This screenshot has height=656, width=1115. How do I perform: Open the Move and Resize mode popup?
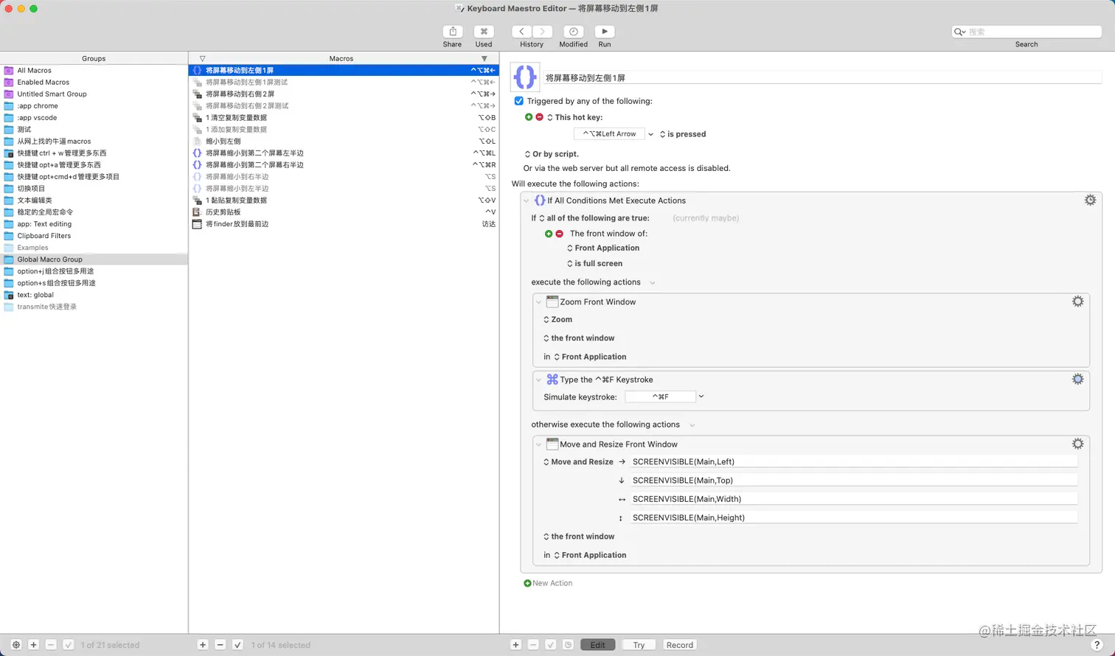coord(578,462)
